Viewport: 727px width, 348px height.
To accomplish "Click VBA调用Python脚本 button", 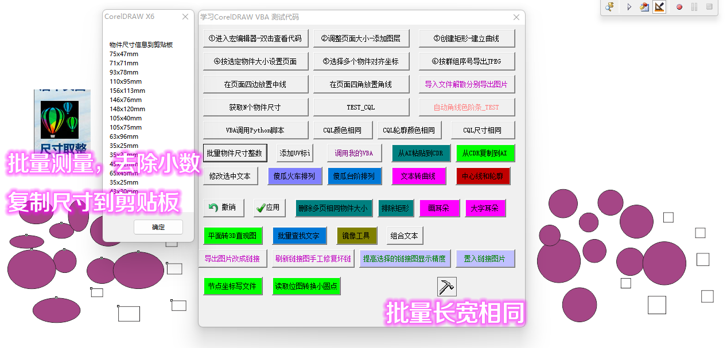I will tap(256, 130).
